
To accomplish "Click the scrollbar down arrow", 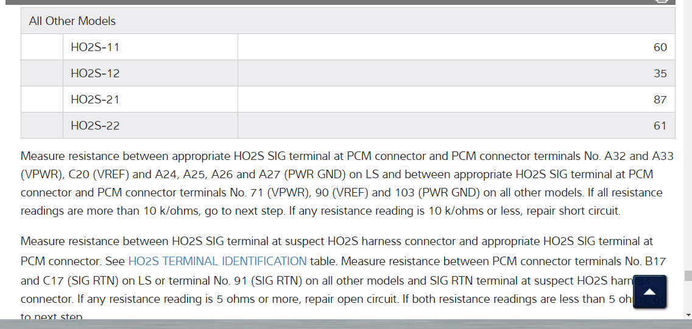I will coord(688,315).
